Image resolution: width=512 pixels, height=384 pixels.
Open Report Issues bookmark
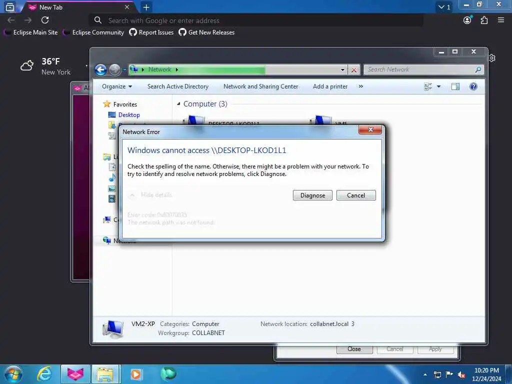(151, 32)
